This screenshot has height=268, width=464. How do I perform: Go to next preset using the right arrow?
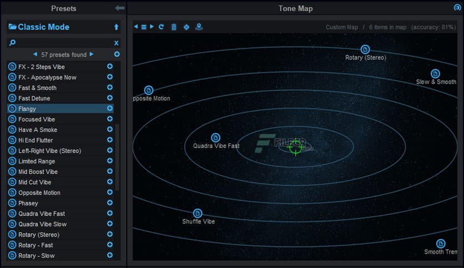(x=92, y=54)
